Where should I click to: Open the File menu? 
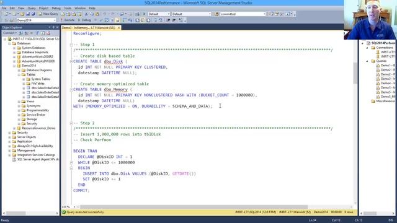tap(4, 8)
